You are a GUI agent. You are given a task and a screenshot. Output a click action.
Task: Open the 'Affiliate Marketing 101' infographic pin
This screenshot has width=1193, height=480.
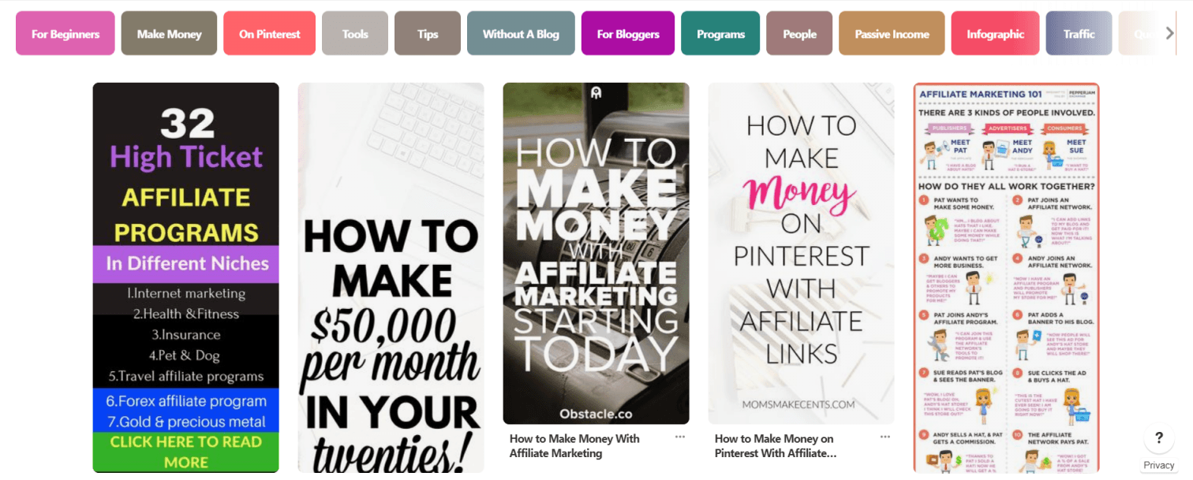point(1006,277)
